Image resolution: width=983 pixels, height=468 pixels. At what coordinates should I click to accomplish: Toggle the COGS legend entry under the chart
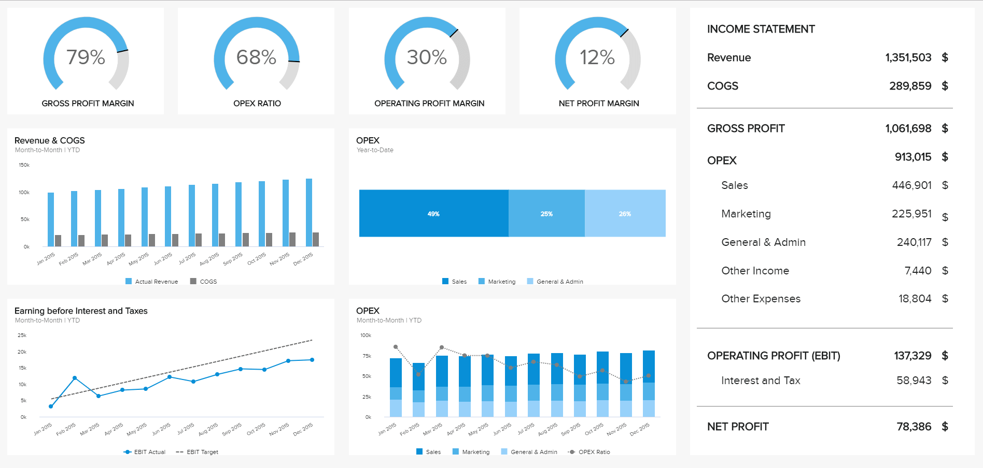click(203, 282)
